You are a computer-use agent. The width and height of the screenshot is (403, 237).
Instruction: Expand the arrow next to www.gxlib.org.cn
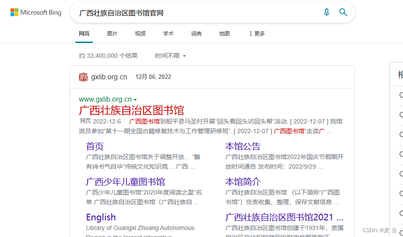pos(136,100)
